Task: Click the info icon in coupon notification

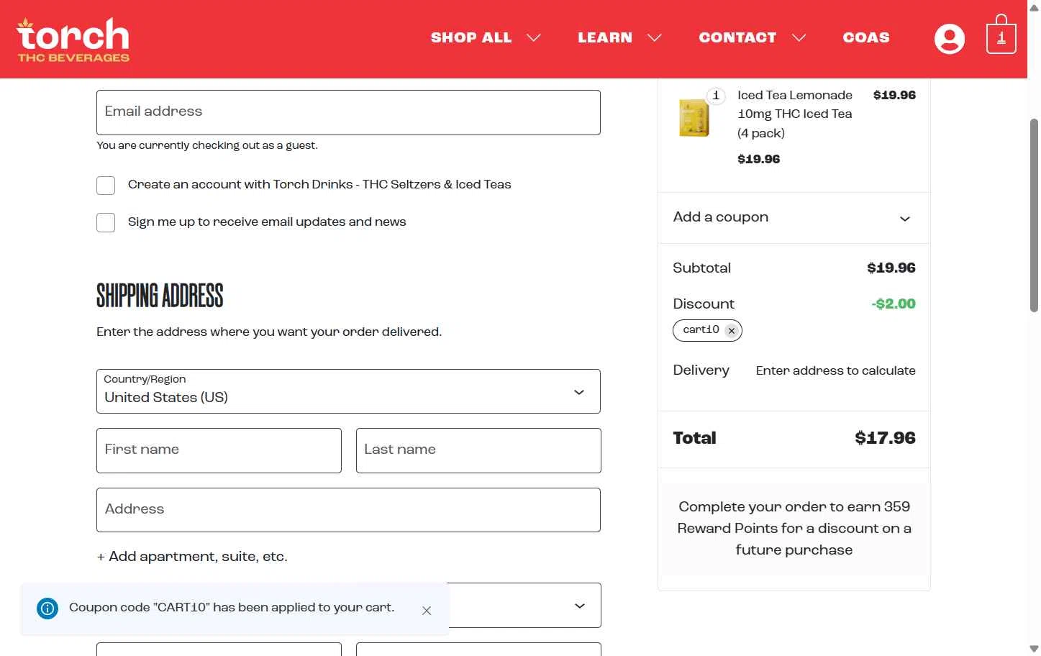Action: point(47,609)
